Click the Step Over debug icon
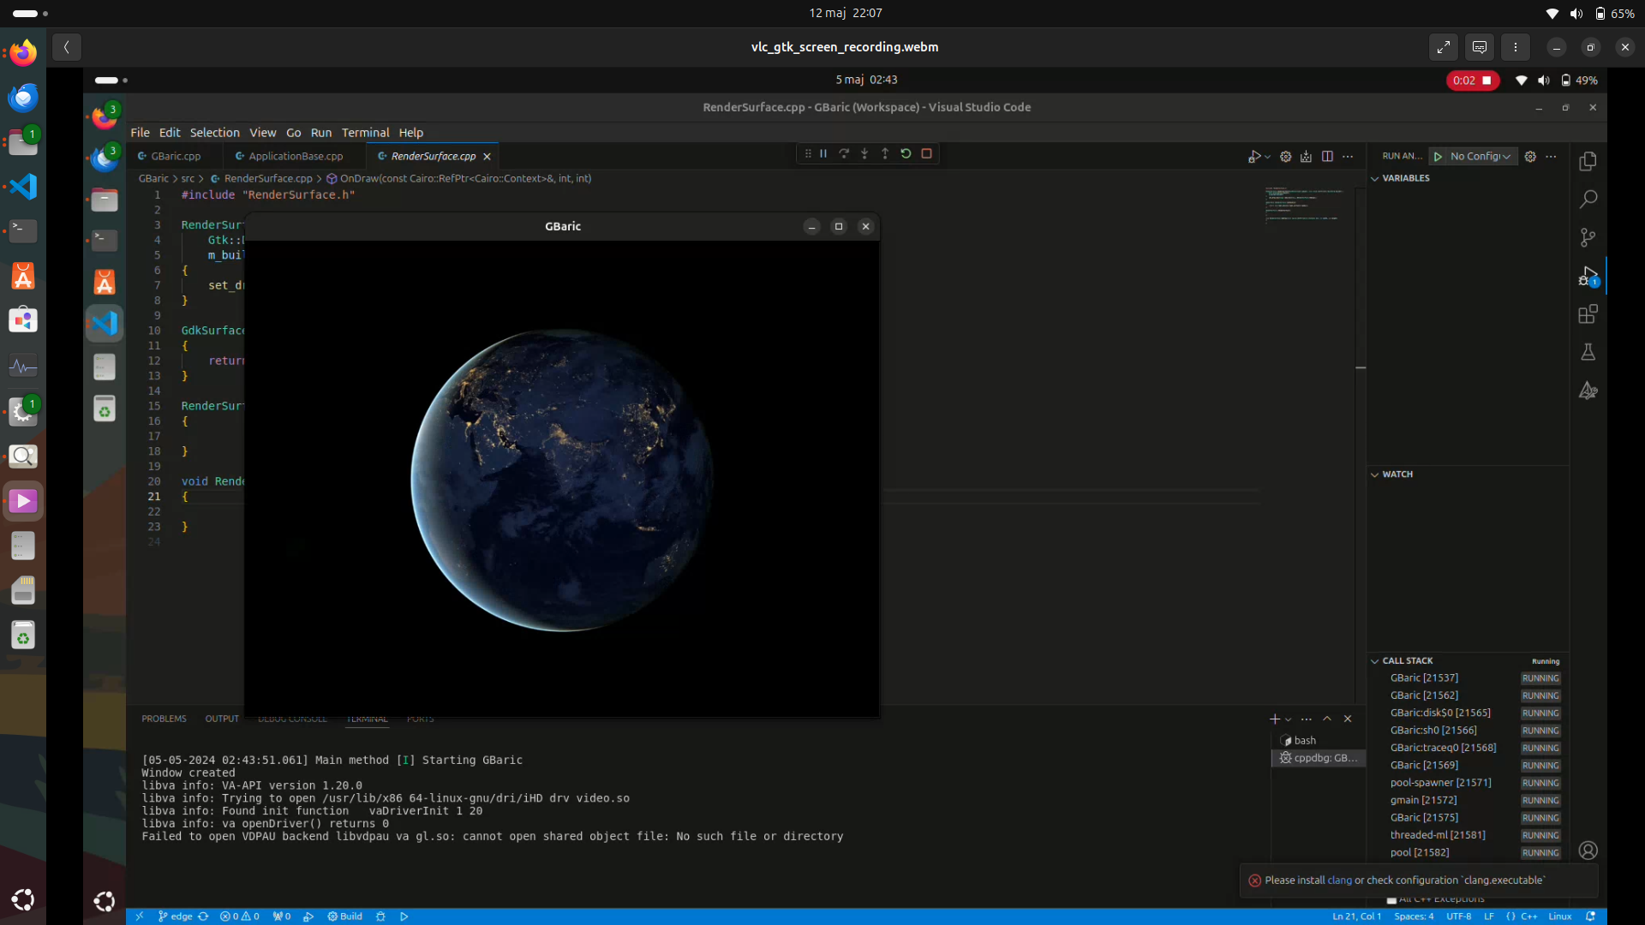 pos(844,154)
